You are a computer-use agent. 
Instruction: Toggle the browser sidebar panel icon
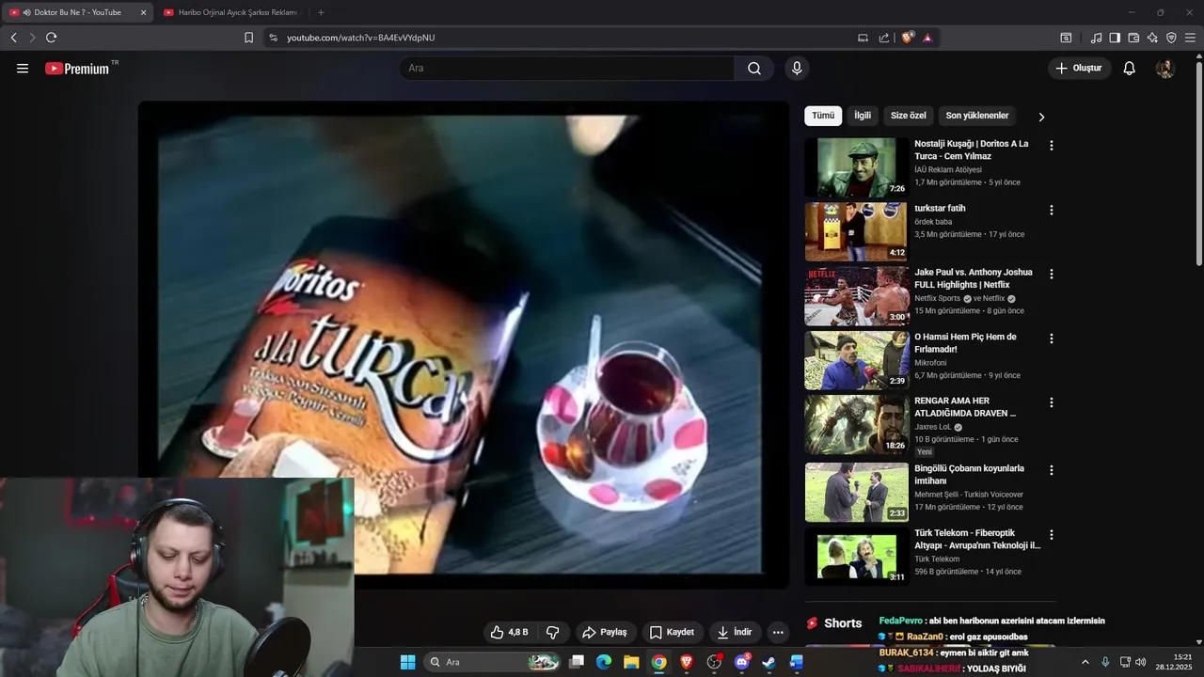[x=1115, y=38]
